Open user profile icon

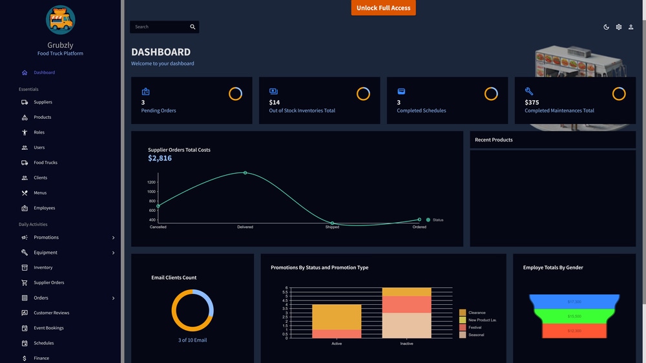(630, 26)
